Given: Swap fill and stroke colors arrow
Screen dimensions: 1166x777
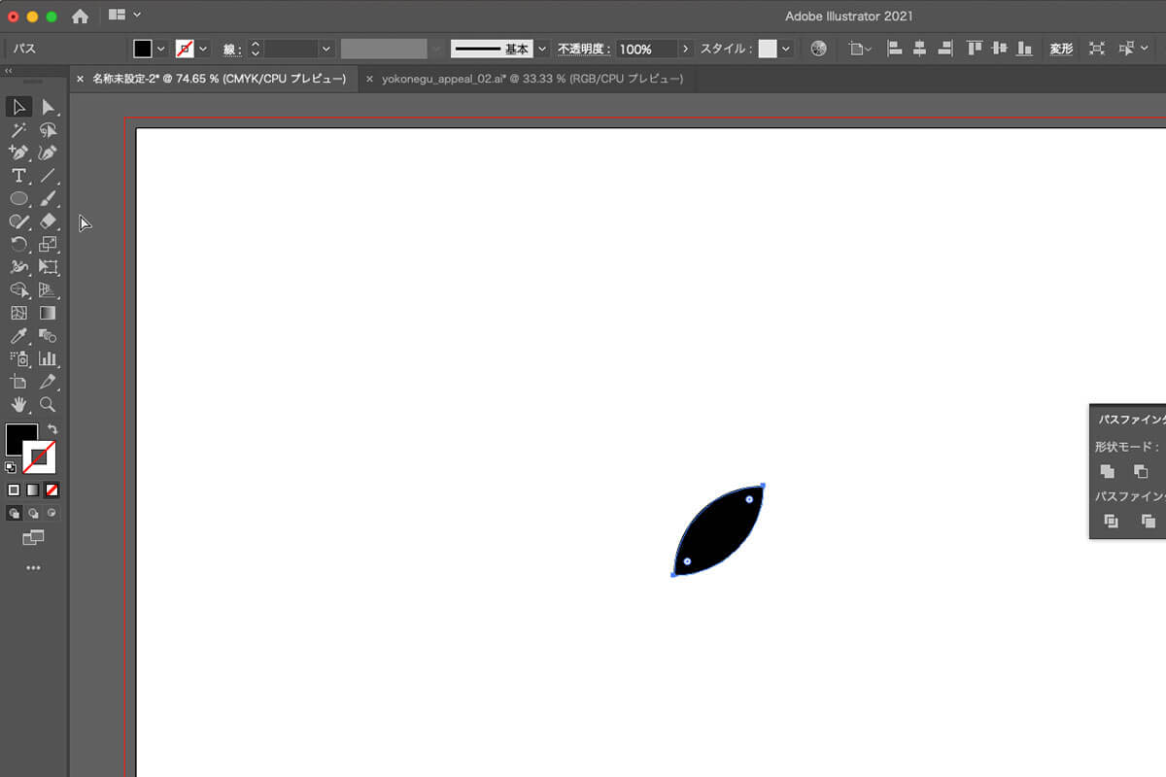Looking at the screenshot, I should [52, 428].
